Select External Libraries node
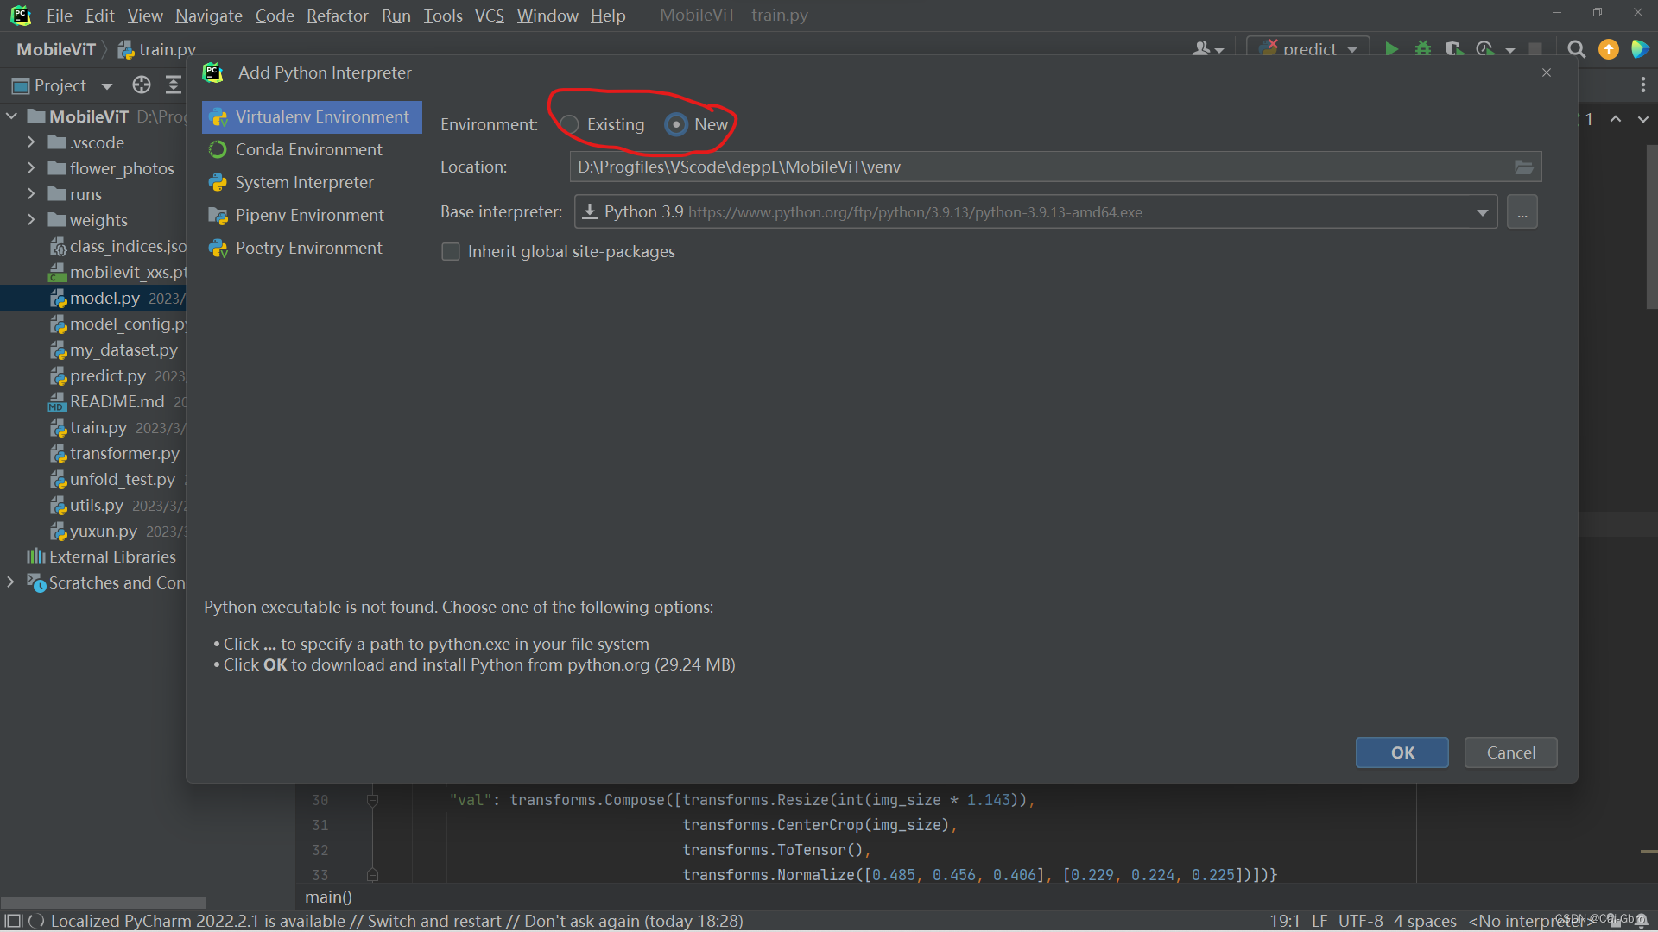The image size is (1658, 932). pos(112,557)
